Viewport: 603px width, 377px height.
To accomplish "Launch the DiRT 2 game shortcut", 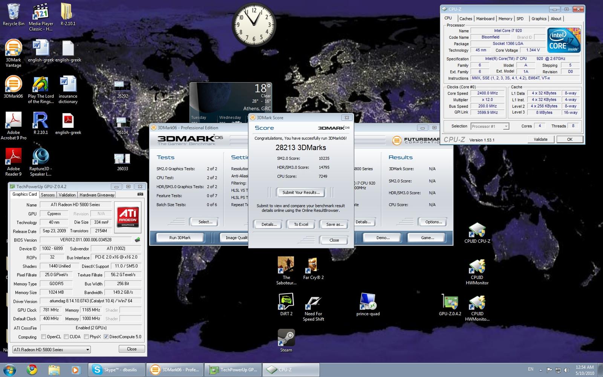I will click(x=286, y=305).
